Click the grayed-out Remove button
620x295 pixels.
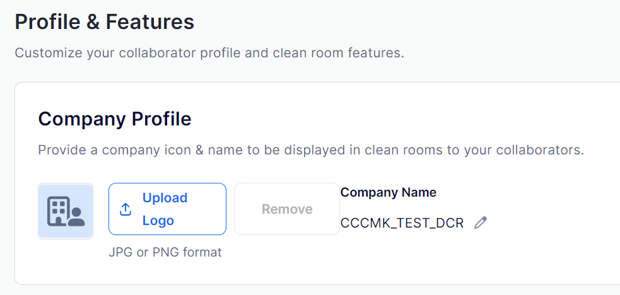[287, 209]
